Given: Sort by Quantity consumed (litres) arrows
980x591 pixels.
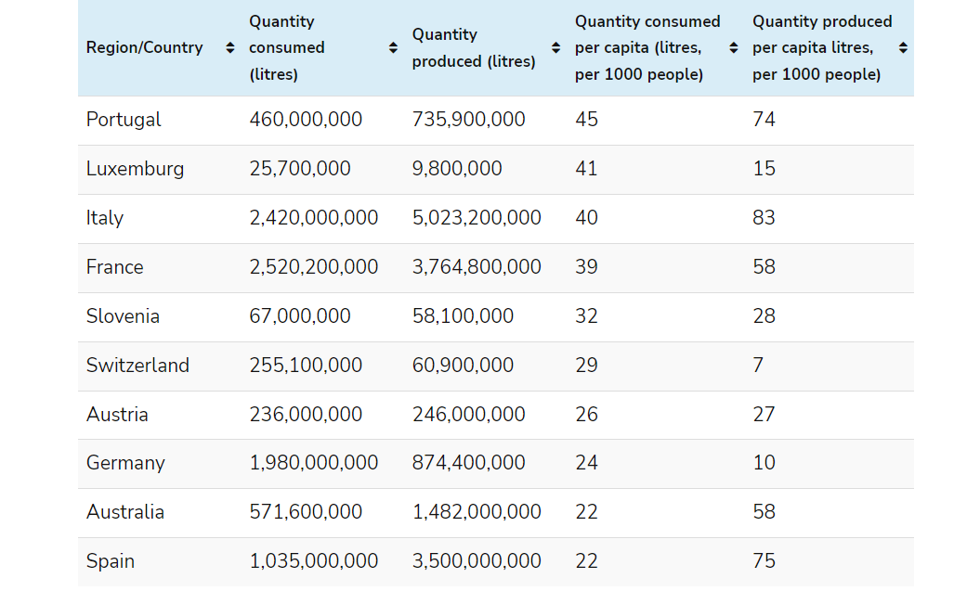Looking at the screenshot, I should pyautogui.click(x=393, y=48).
